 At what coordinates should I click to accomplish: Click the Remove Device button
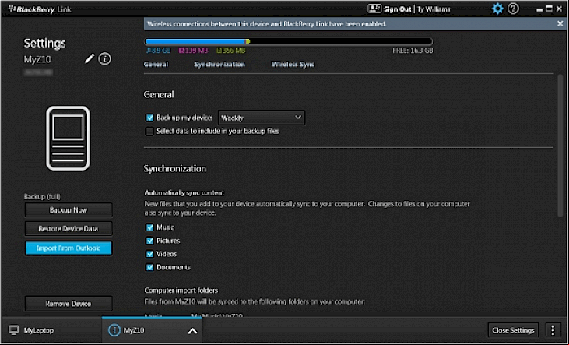[68, 304]
